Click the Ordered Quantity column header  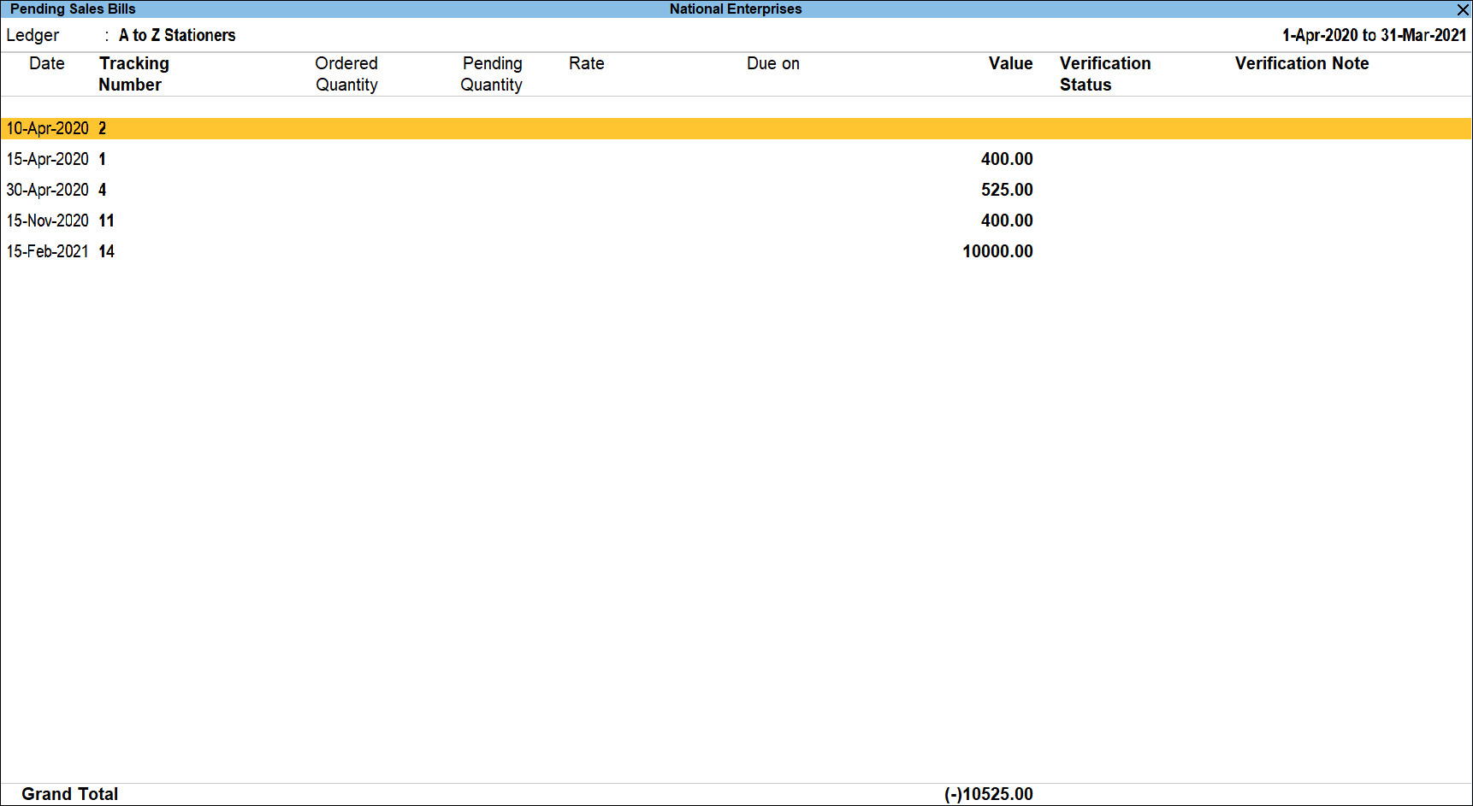tap(346, 74)
